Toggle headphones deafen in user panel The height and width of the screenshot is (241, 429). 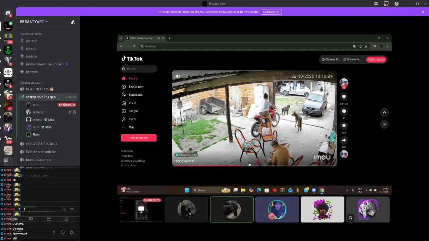pyautogui.click(x=63, y=232)
